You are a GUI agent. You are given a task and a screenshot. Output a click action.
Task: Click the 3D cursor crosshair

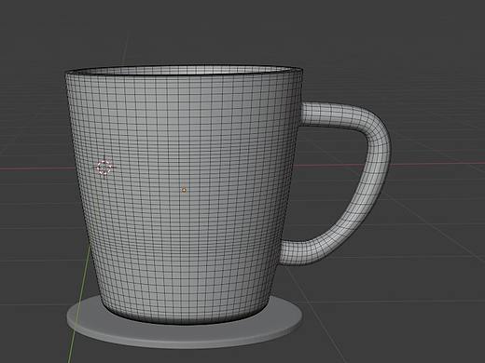[104, 168]
